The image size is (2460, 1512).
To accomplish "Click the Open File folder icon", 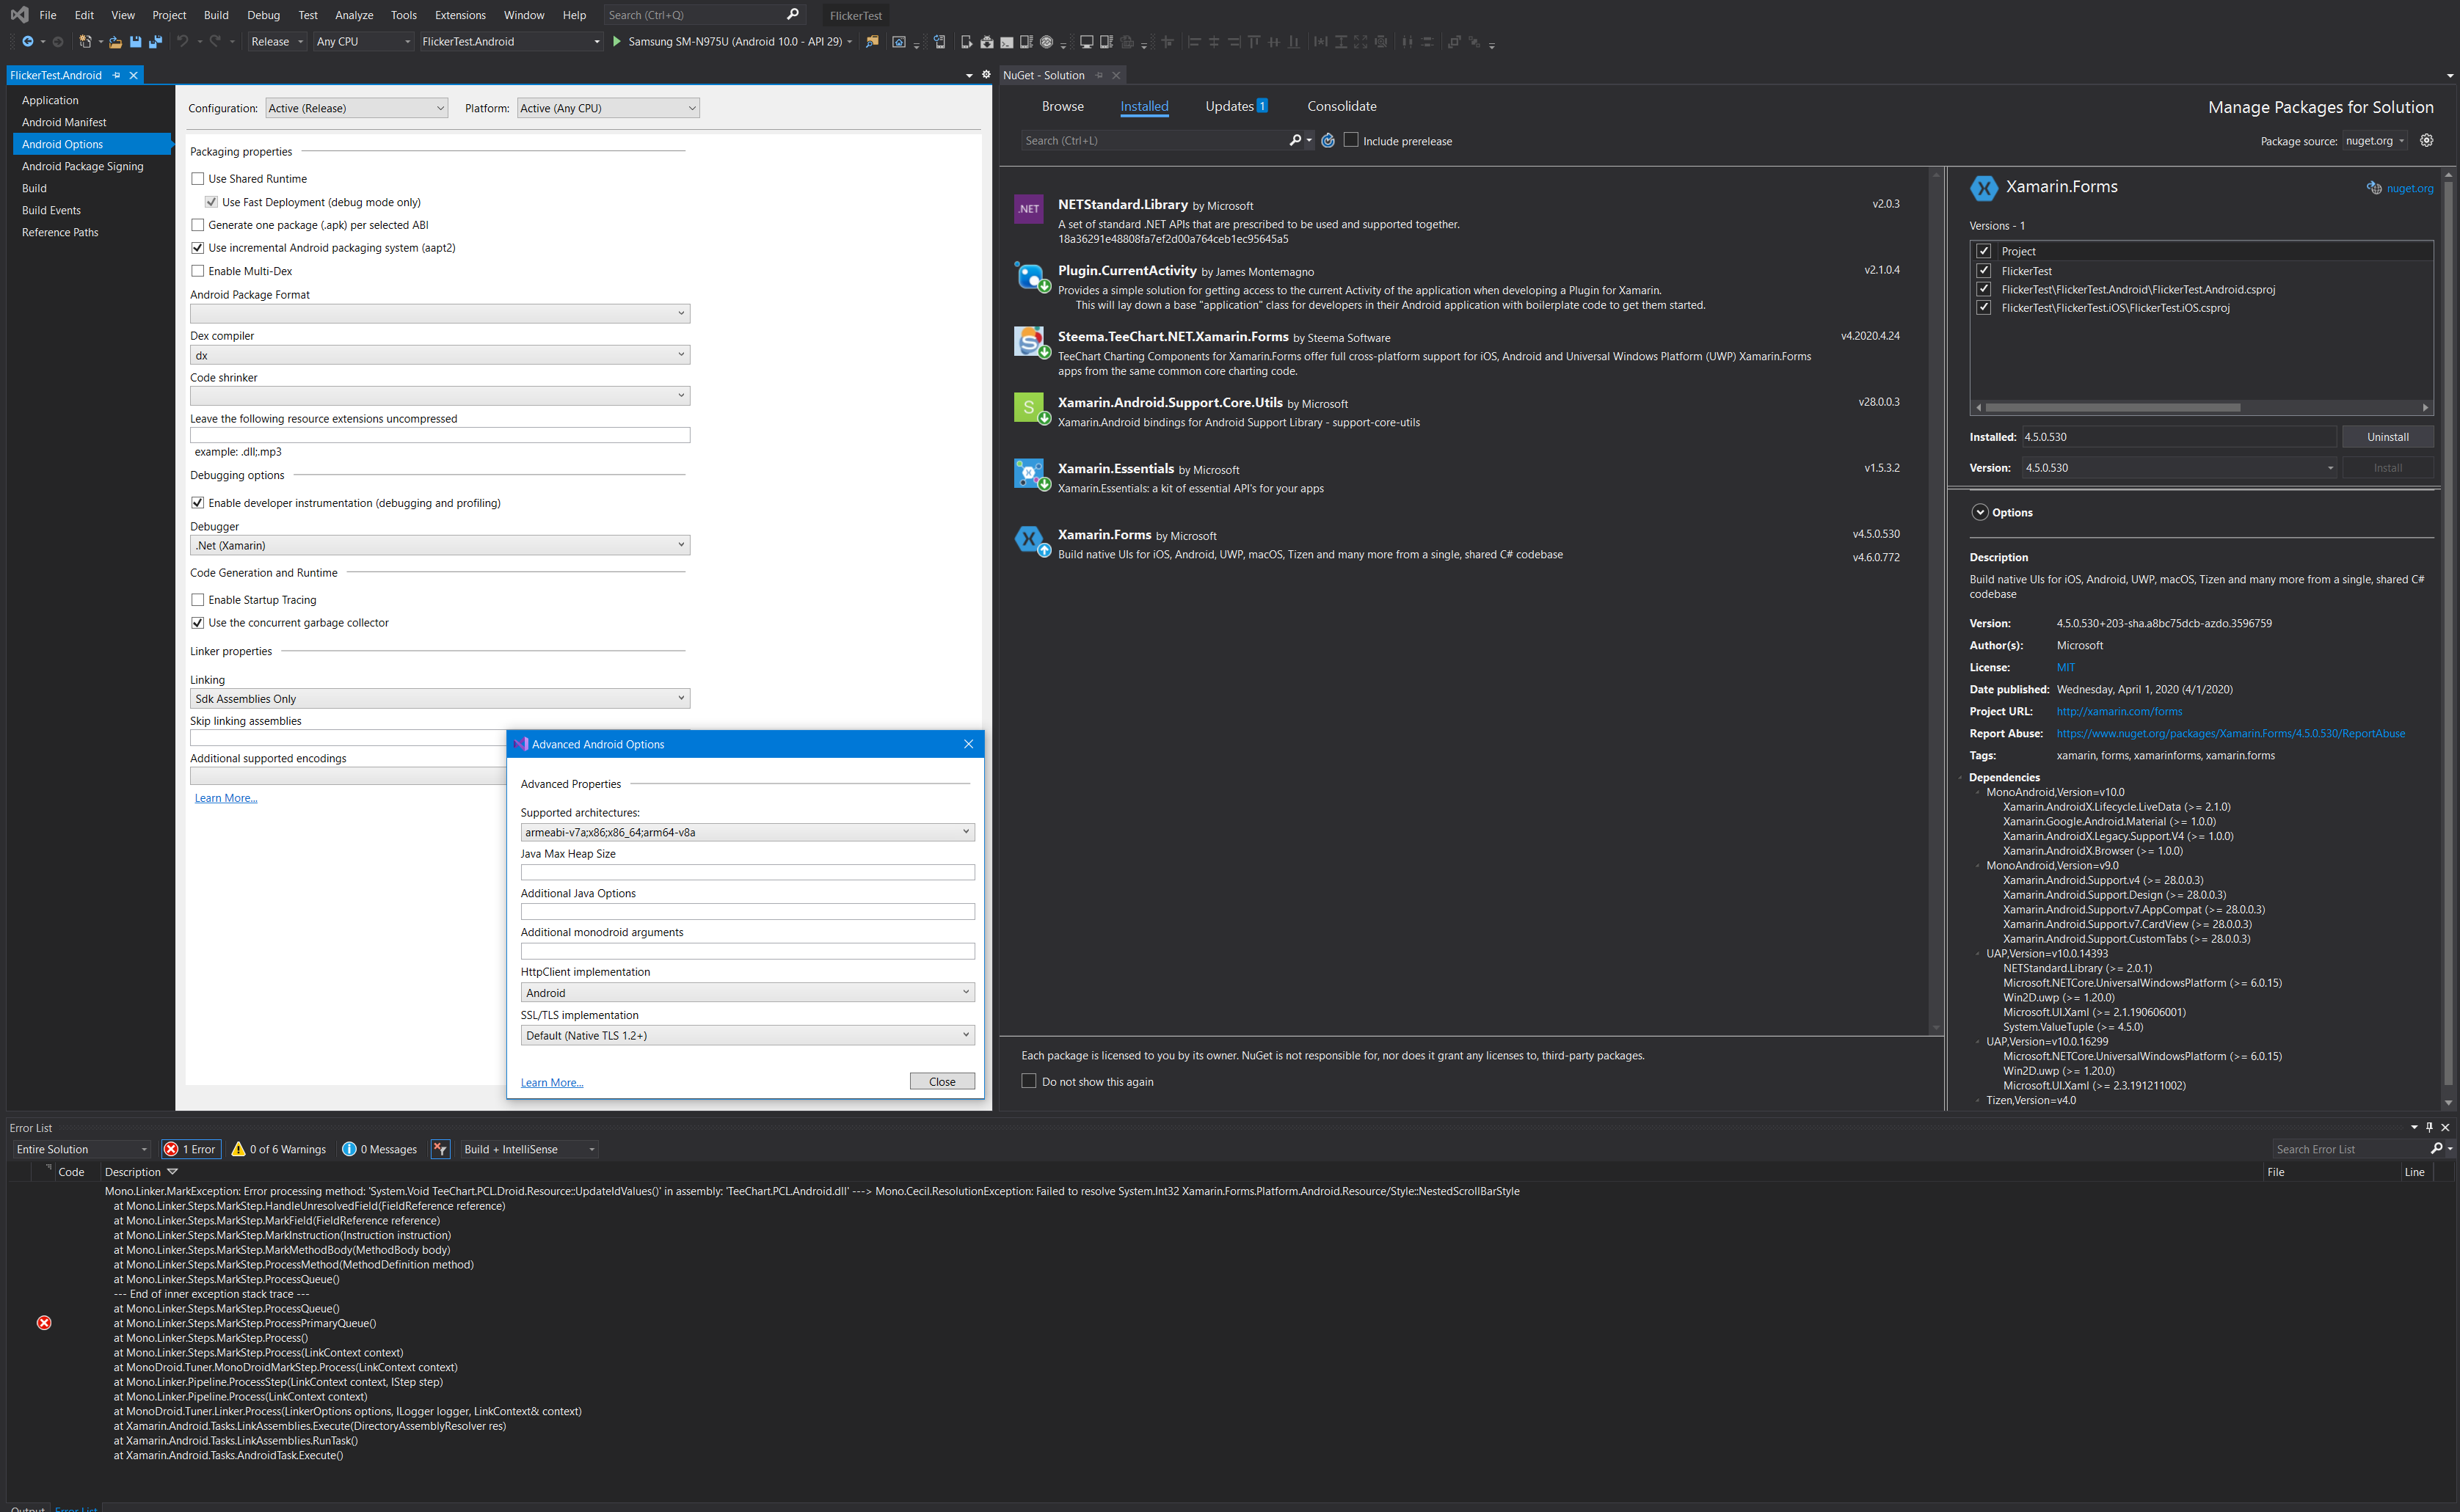I will point(115,41).
